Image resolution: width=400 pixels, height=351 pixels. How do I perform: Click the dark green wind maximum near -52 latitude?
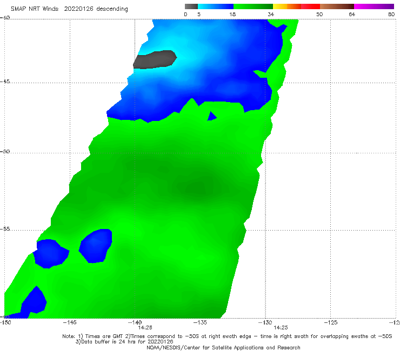[x=199, y=188]
